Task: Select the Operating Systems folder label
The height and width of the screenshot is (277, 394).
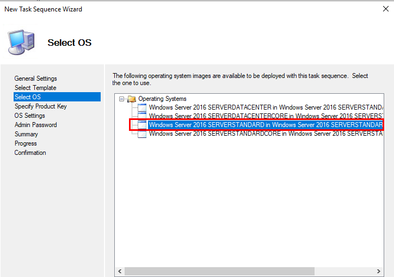Action: coord(162,99)
